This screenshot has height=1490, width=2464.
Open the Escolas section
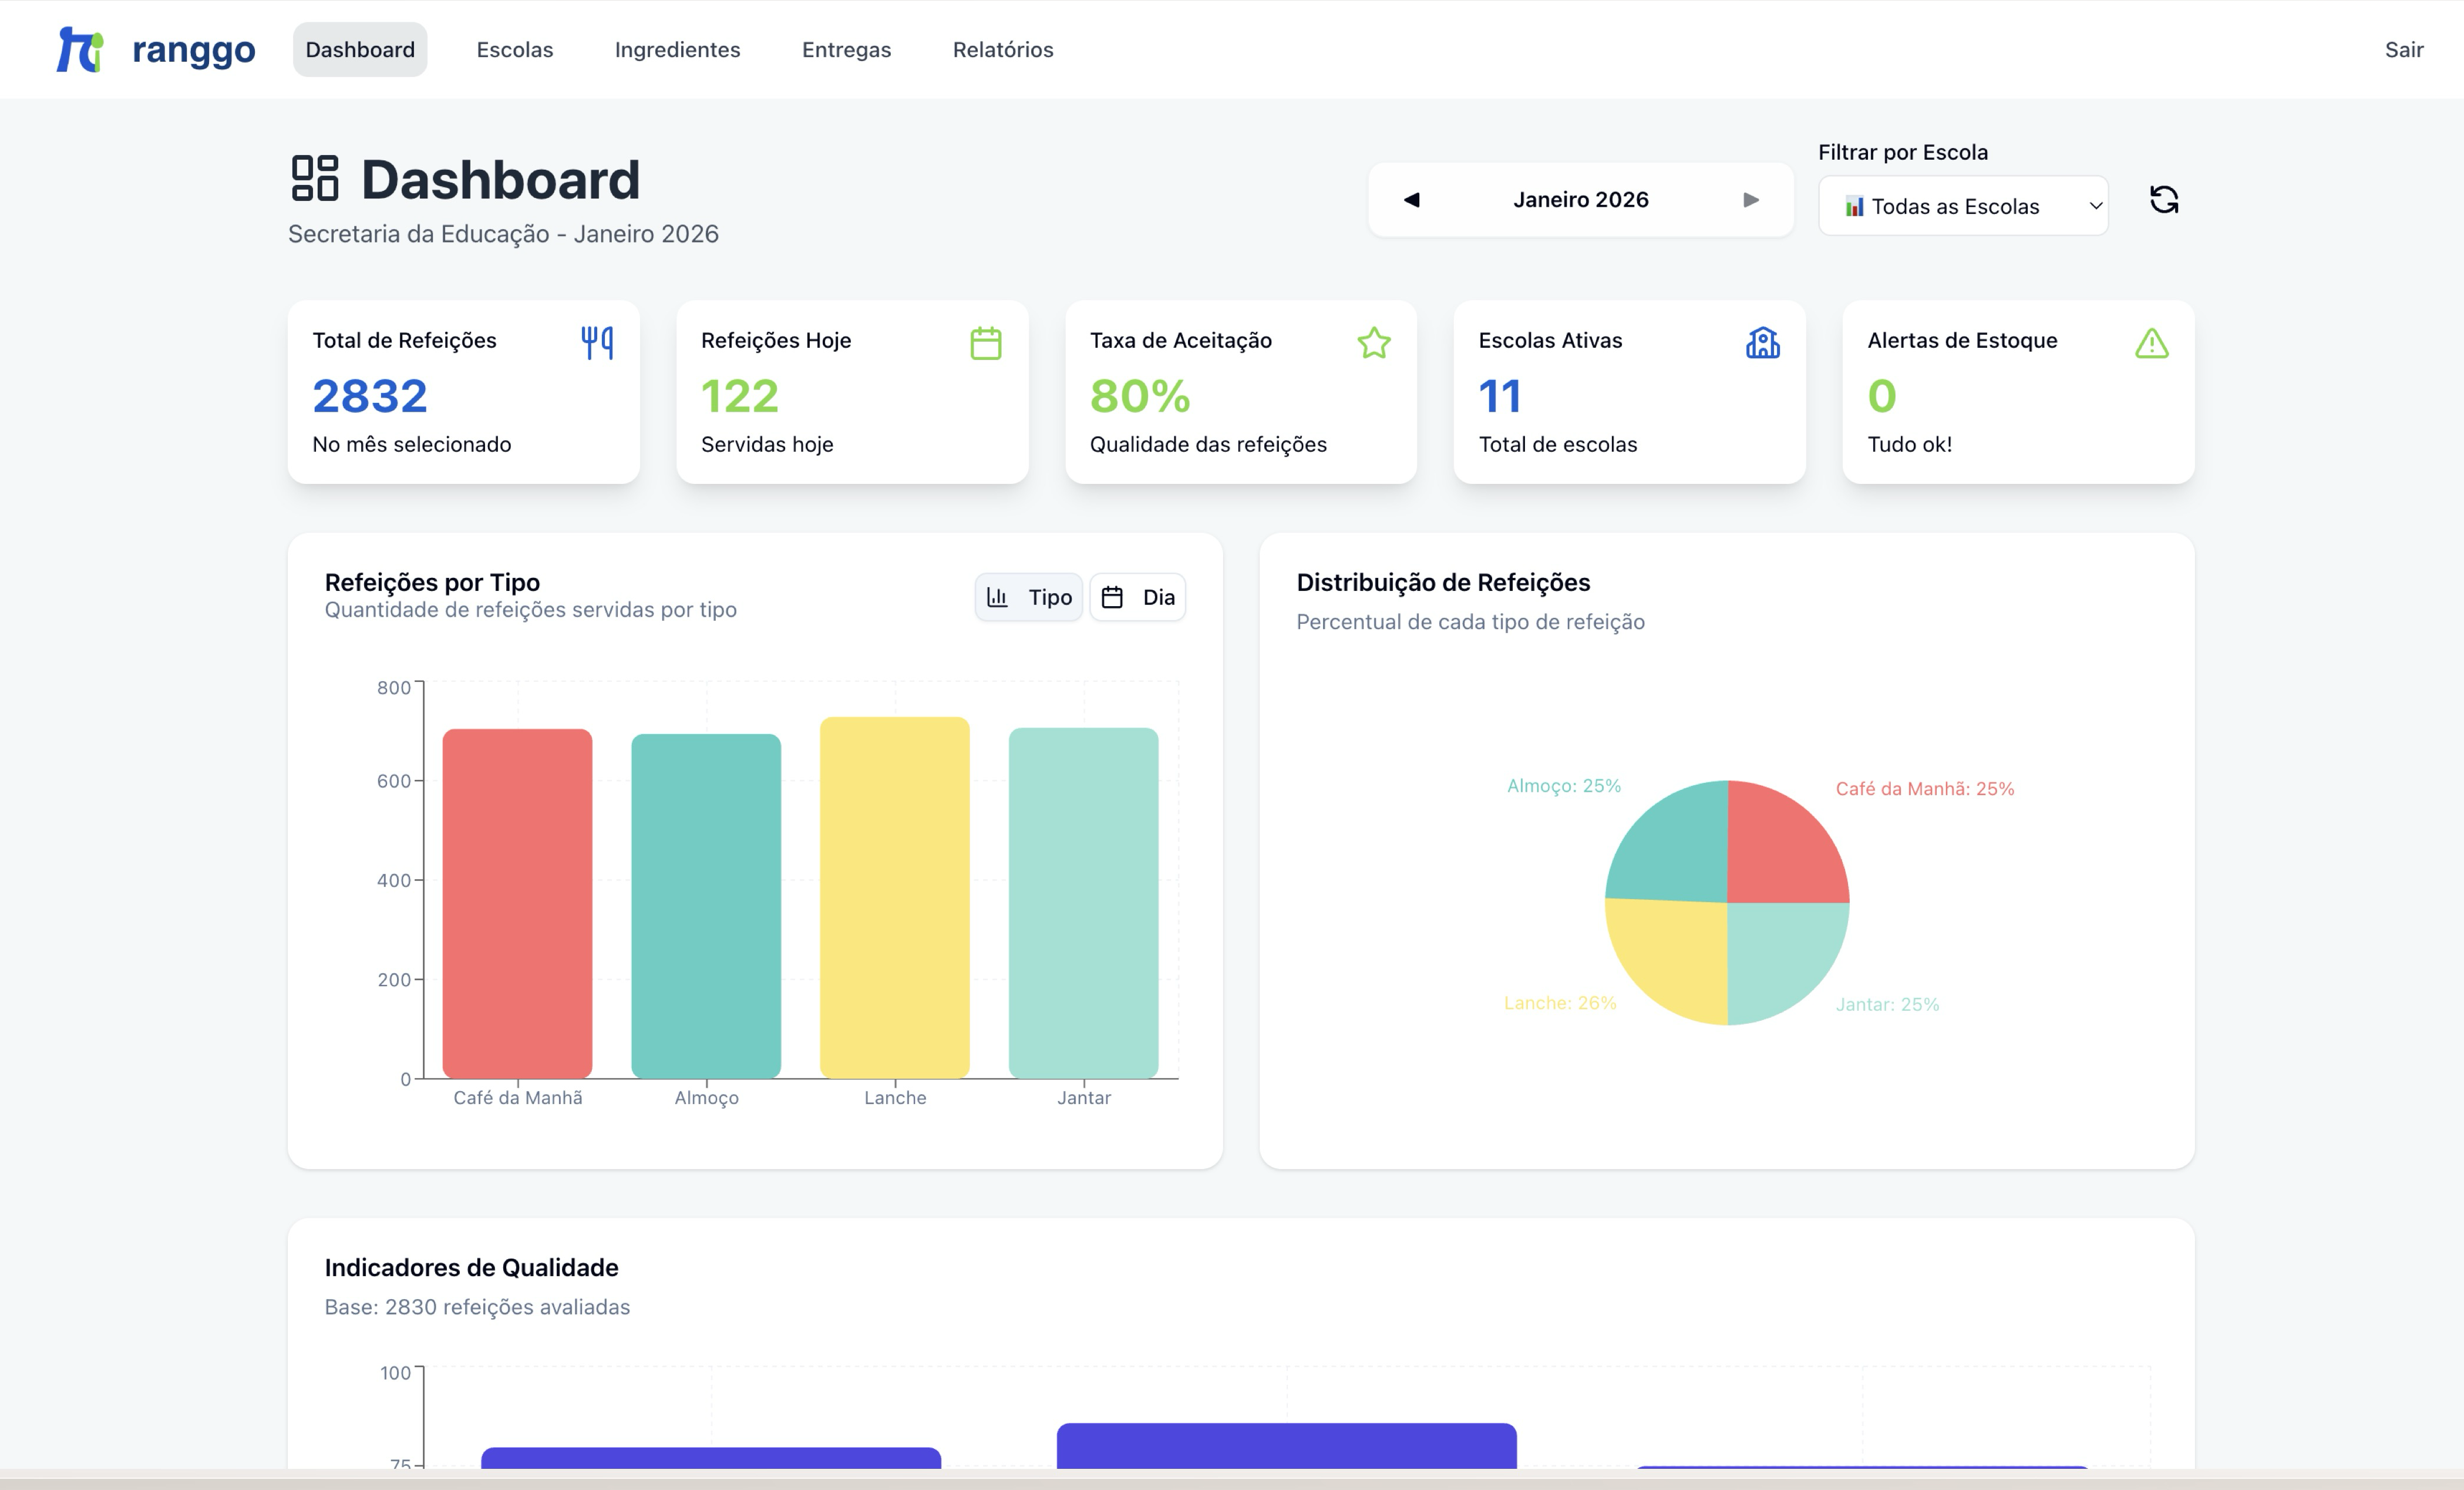click(x=515, y=49)
